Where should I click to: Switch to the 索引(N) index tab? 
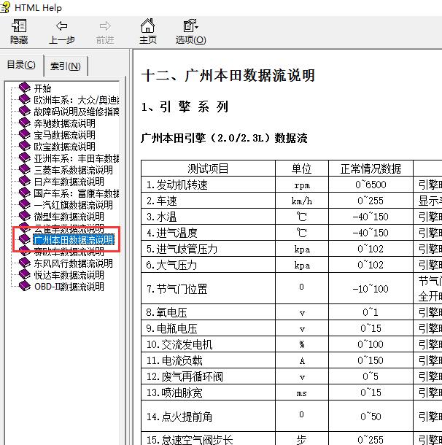coord(66,66)
